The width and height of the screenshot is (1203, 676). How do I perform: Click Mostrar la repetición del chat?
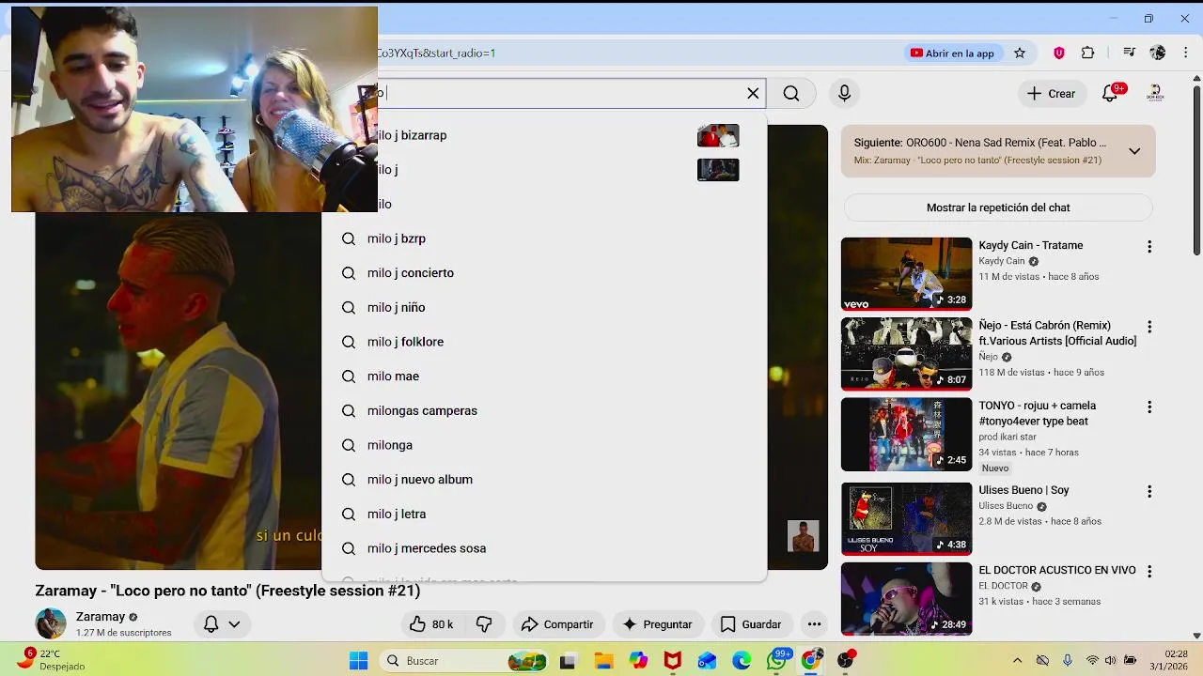pos(998,207)
